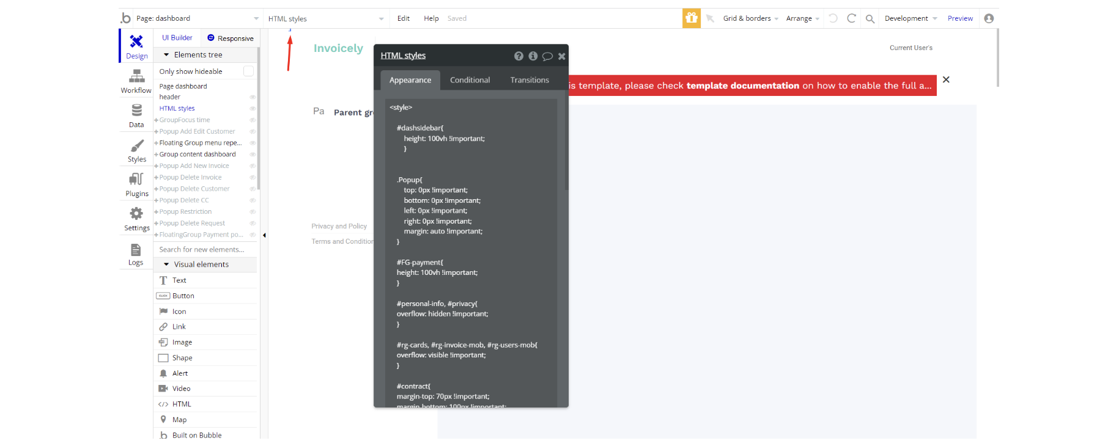
Task: Open help question mark in HTML styles panel
Action: pyautogui.click(x=519, y=56)
